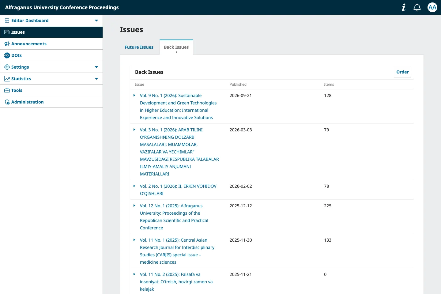This screenshot has width=441, height=294.
Task: Open the ERKIN VOHIDOV O'QISHLARI issue
Action: (x=178, y=190)
